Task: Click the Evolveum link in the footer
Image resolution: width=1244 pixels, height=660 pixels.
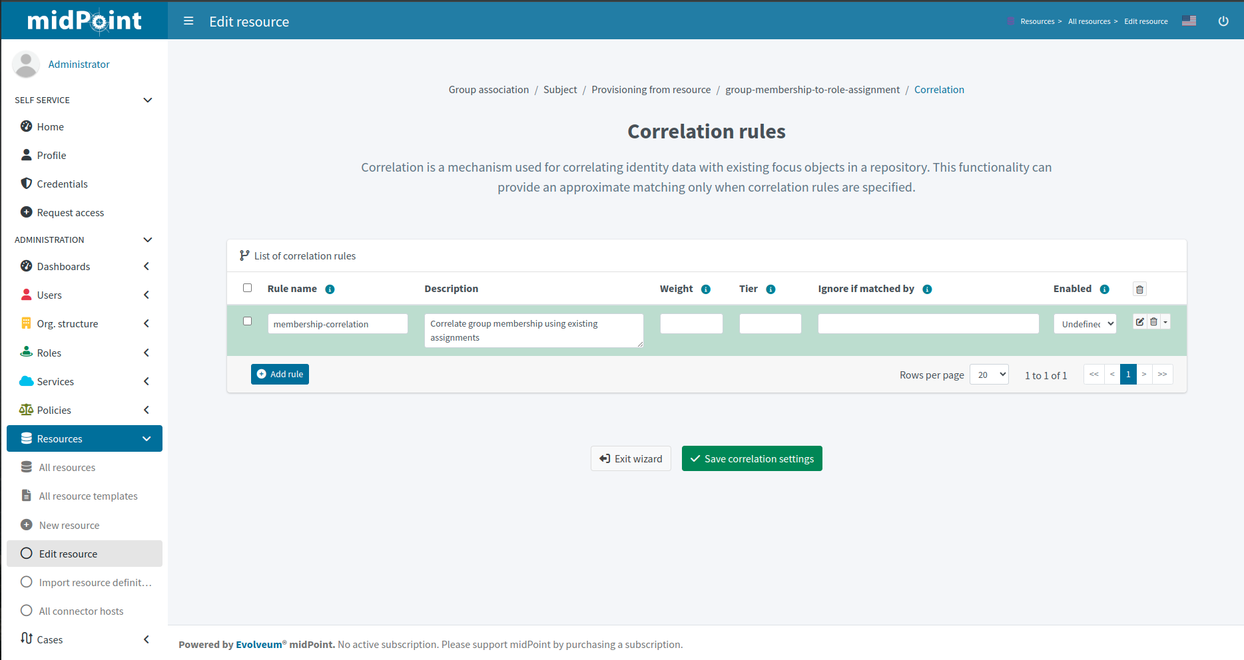Action: coord(258,644)
